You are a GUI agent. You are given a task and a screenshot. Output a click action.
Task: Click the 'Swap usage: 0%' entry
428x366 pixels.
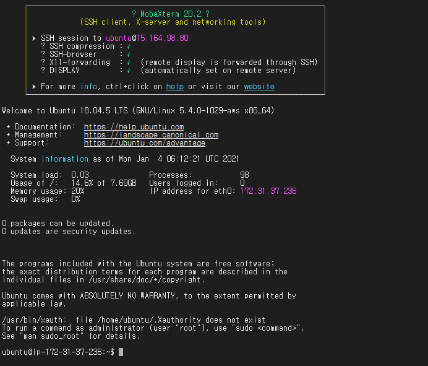pos(45,199)
